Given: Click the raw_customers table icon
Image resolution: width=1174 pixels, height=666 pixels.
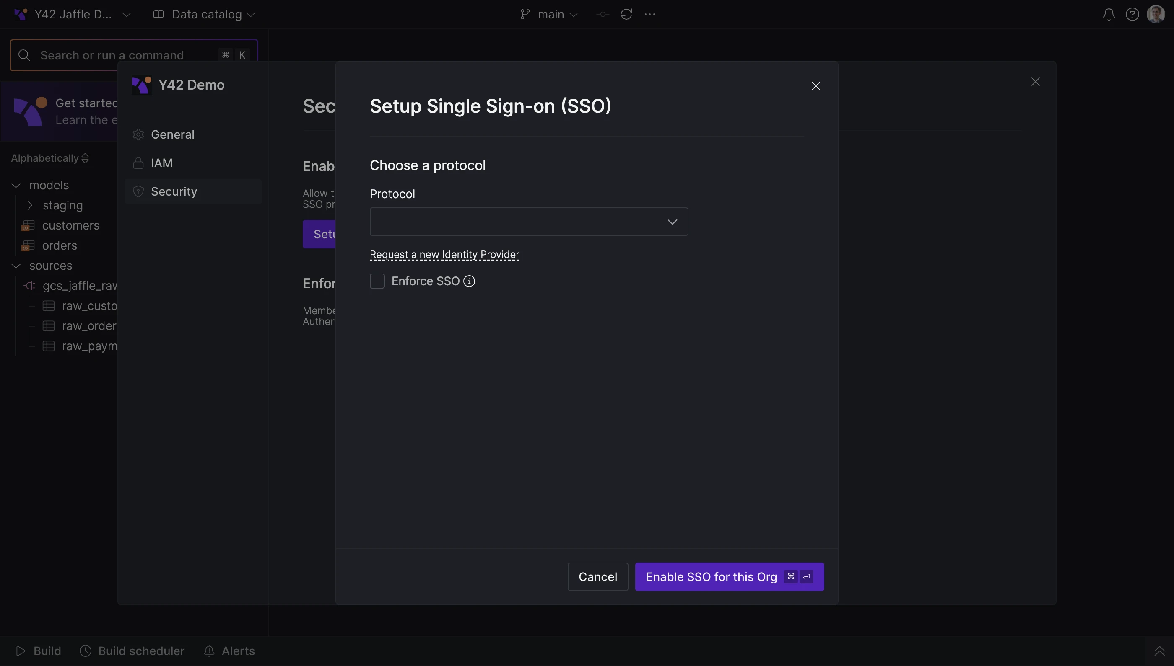Looking at the screenshot, I should [x=49, y=306].
